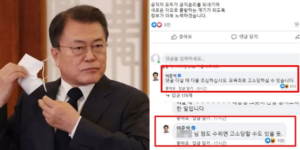
Task: Open reaction icons showing 832 on first comment
Action: click(x=288, y=86)
